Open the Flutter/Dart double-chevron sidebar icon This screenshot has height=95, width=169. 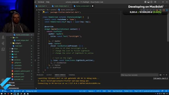pos(3,43)
